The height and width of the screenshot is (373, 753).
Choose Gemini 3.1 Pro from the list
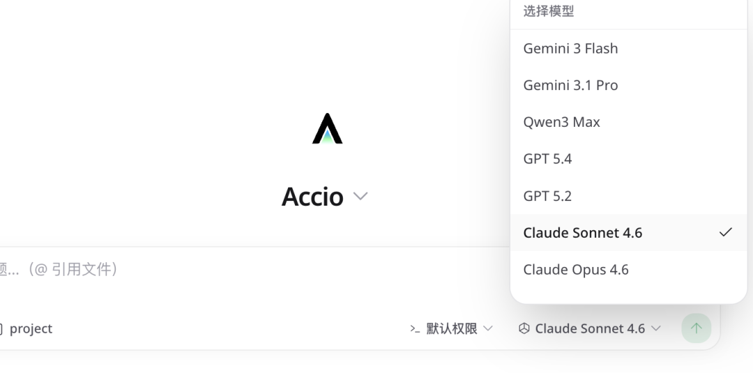[x=570, y=85]
